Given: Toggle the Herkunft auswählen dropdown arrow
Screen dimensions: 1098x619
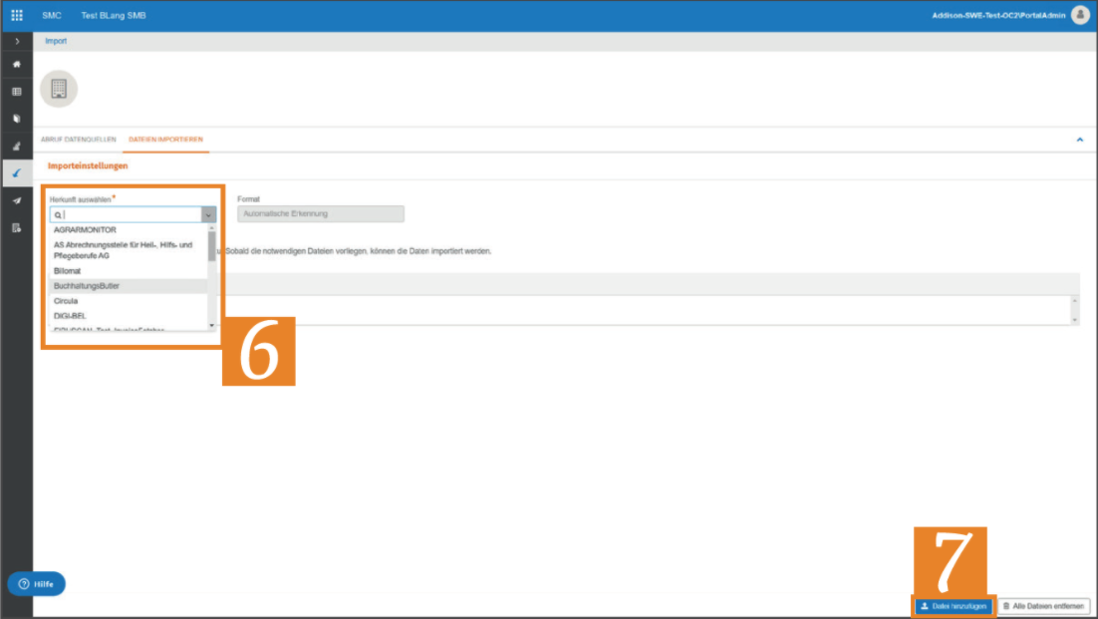Looking at the screenshot, I should tap(208, 214).
